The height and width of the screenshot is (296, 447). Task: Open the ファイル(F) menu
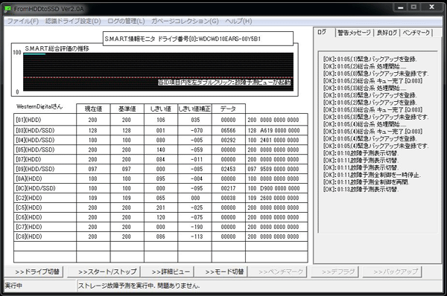click(23, 21)
